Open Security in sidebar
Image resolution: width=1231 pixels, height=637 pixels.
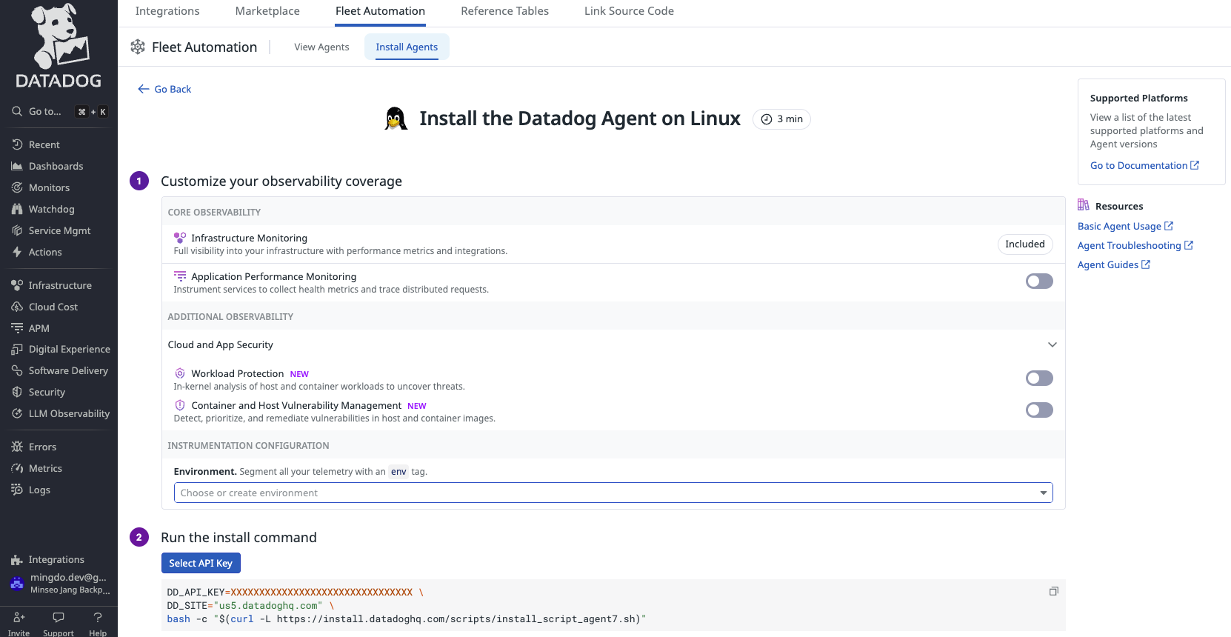47,392
